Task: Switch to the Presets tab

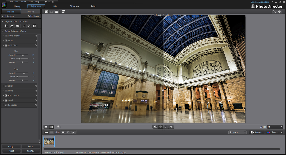Action: coord(31,12)
